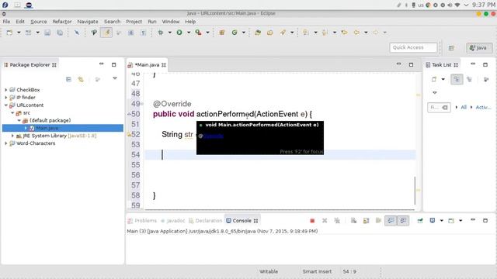This screenshot has height=279, width=497.
Task: Toggle Show Console on Standard Out Changes
Action: 391,220
